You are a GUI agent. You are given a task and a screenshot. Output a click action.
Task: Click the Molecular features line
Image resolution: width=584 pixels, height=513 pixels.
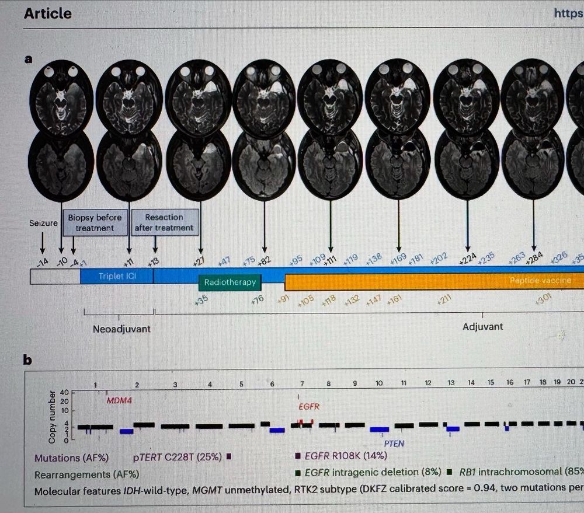pyautogui.click(x=309, y=489)
